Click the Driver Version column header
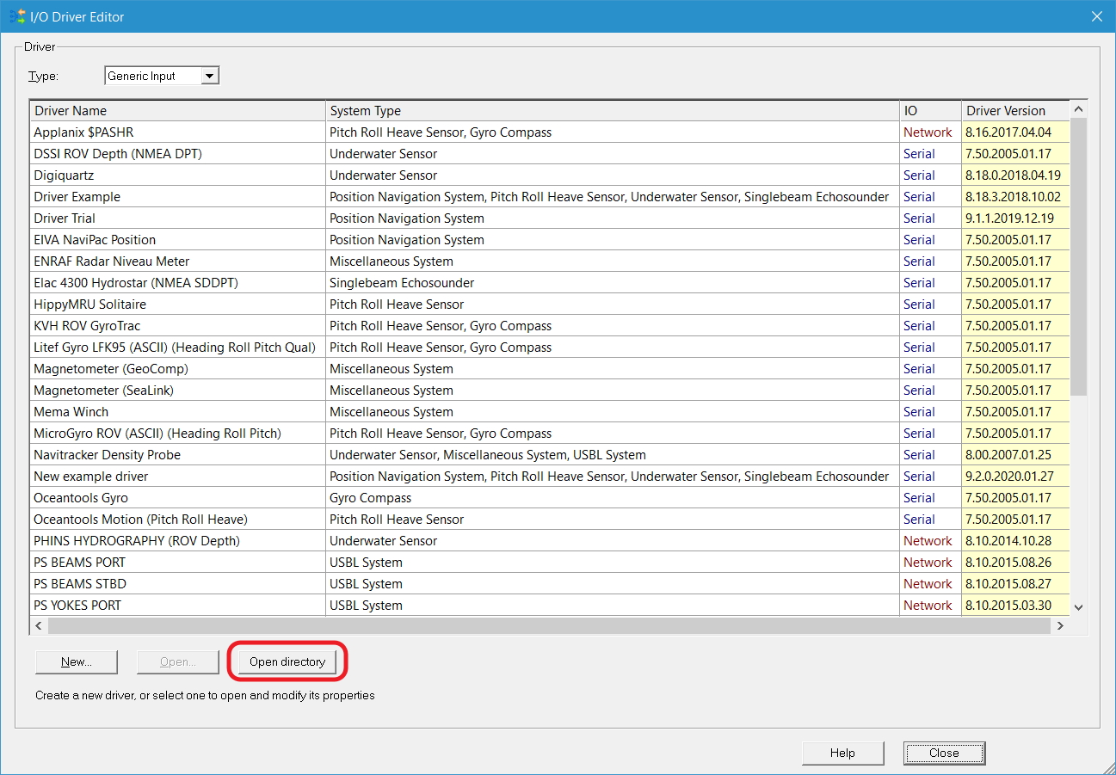The height and width of the screenshot is (775, 1116). (1014, 110)
